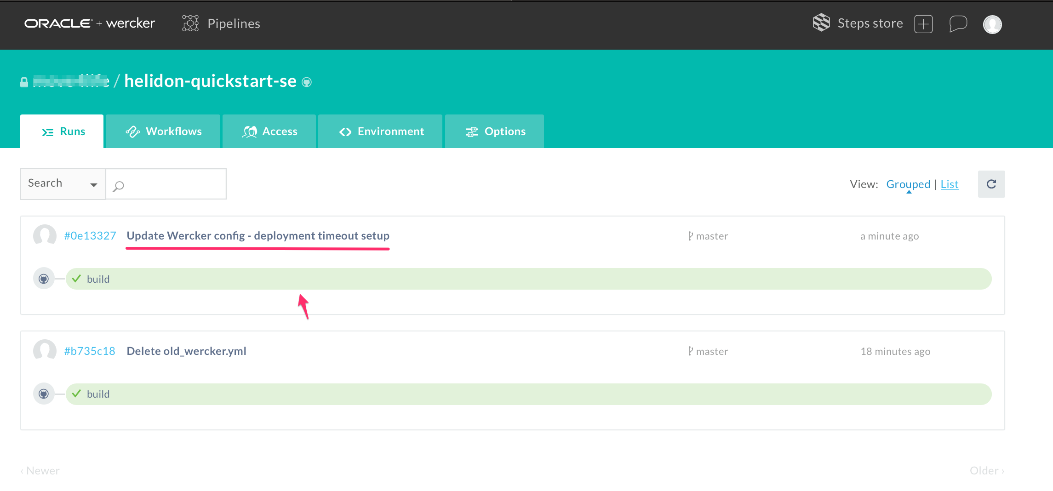Open build pipeline bar under #b735c18
Screen dimensions: 1053x491
[x=529, y=394]
